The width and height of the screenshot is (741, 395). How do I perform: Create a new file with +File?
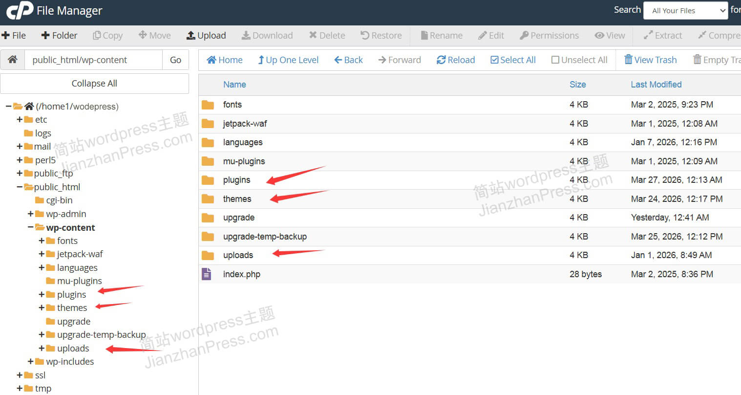14,36
